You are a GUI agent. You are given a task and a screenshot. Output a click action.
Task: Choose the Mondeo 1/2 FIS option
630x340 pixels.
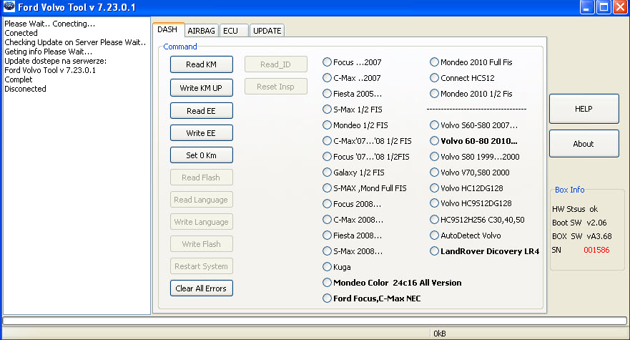click(355, 125)
